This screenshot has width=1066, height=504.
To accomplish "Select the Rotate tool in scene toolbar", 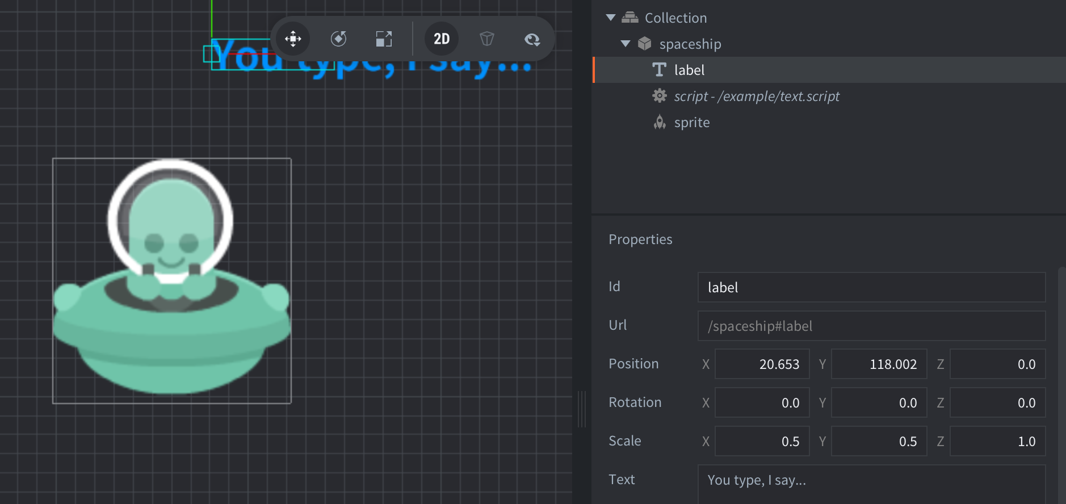I will point(339,39).
